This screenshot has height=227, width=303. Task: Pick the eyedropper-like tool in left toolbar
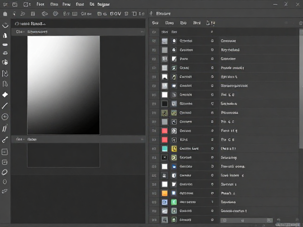[5, 140]
